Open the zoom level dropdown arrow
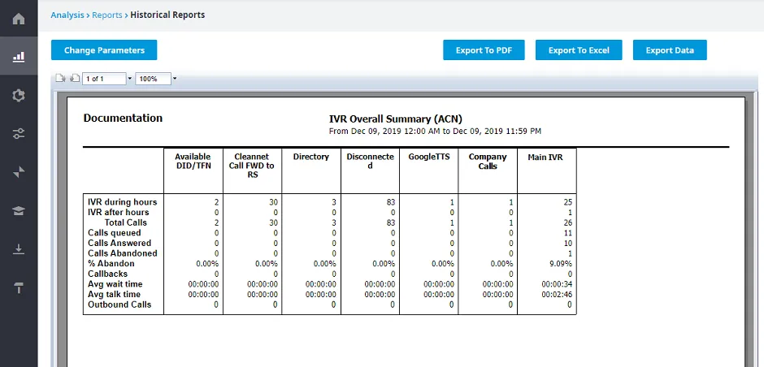 tap(175, 79)
